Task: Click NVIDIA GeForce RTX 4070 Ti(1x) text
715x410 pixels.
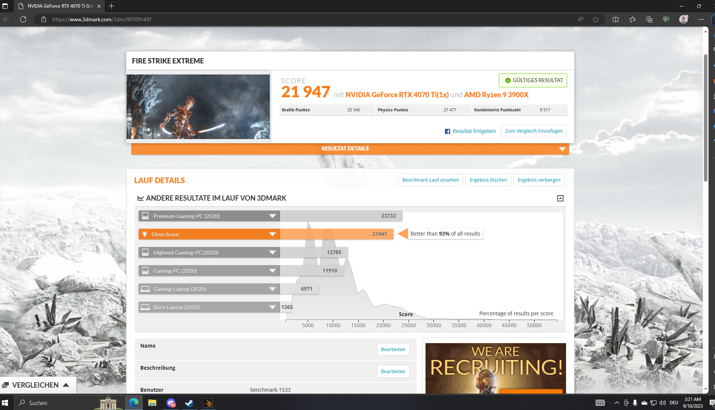Action: (397, 95)
